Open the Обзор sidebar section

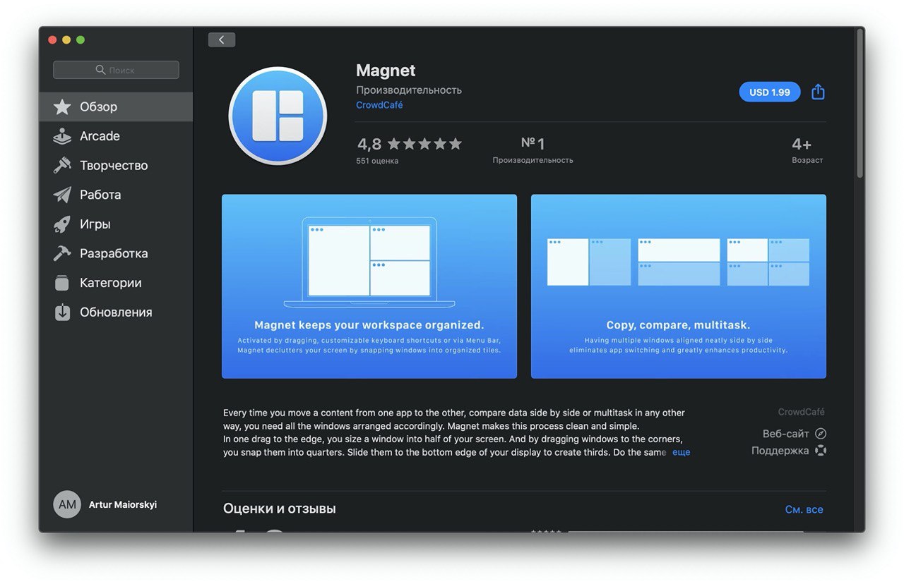(x=116, y=107)
